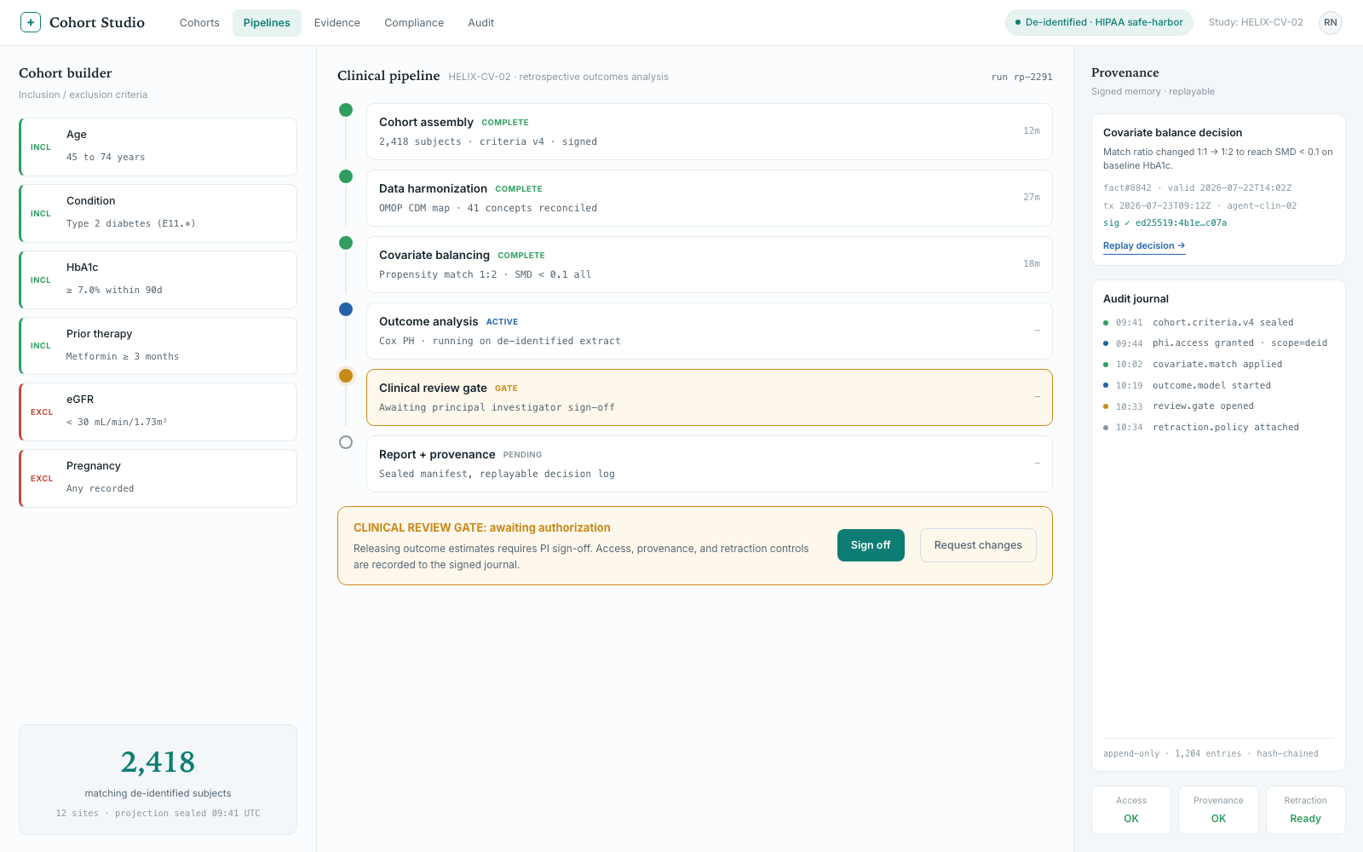
Task: Click the 12 sites projection sealed note
Action: click(158, 813)
